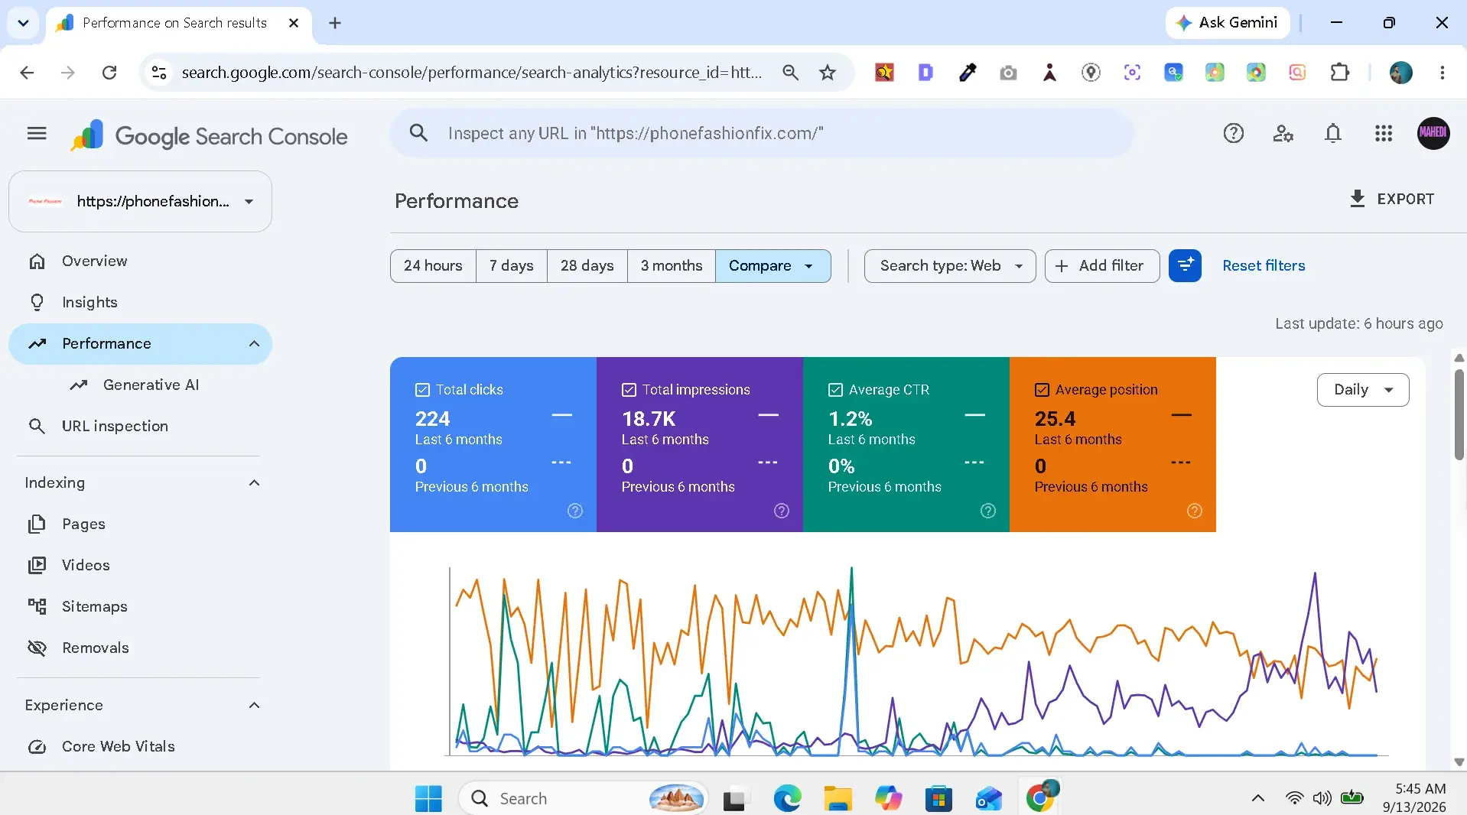1467x815 pixels.
Task: Open notifications bell
Action: point(1333,134)
